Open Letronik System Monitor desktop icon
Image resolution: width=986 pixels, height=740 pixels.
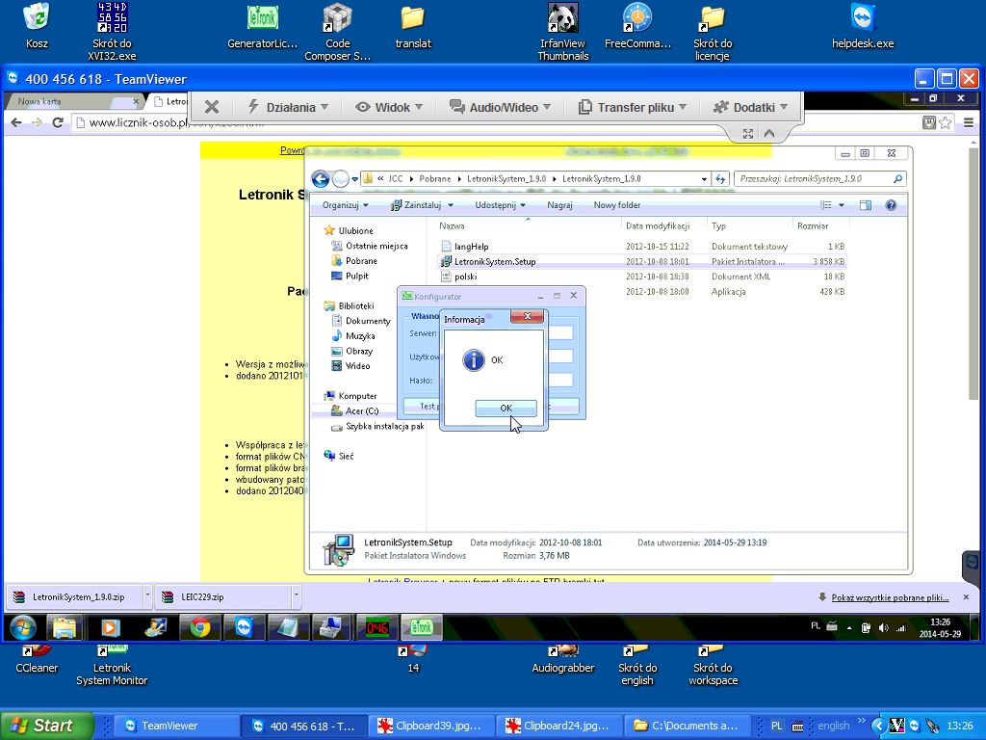(x=112, y=665)
